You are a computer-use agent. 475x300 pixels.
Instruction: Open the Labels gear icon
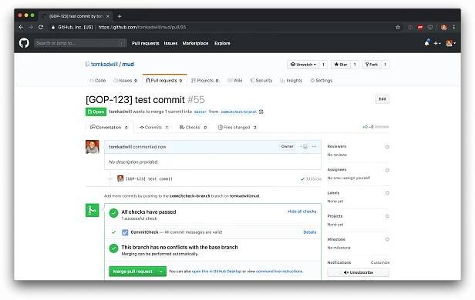pos(387,193)
